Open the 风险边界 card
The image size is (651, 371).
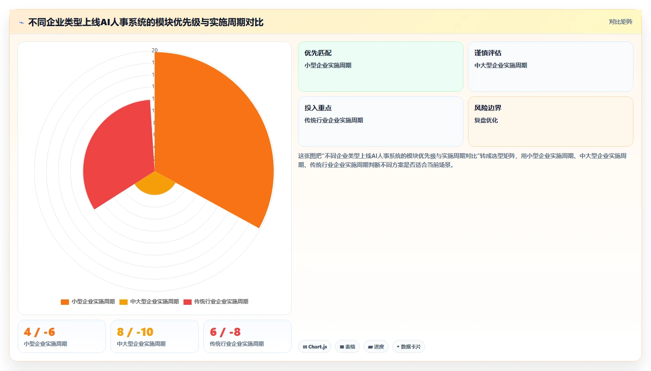click(x=550, y=122)
